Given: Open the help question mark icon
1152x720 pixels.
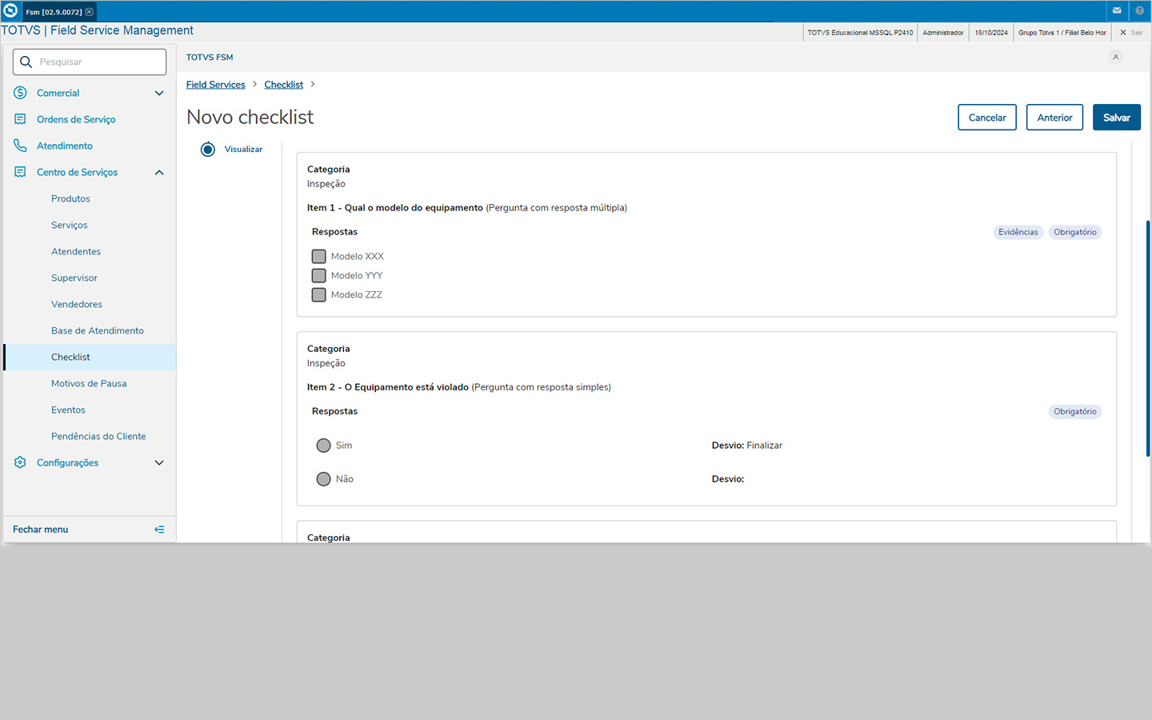Looking at the screenshot, I should (1139, 11).
